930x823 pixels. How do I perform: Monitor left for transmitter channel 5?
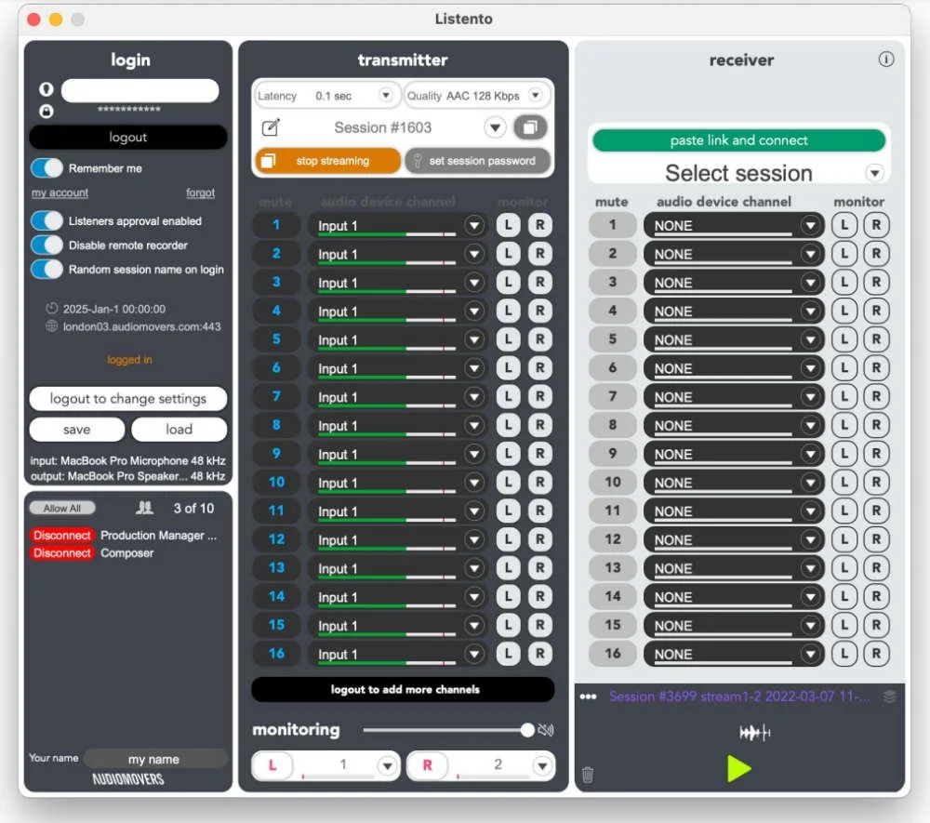point(509,339)
